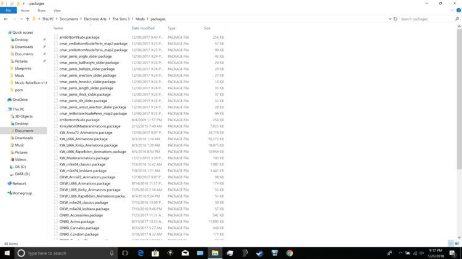Expand the chevron after Documents breadcrumb
Screen dimensions: 462x259
[x=81, y=19]
